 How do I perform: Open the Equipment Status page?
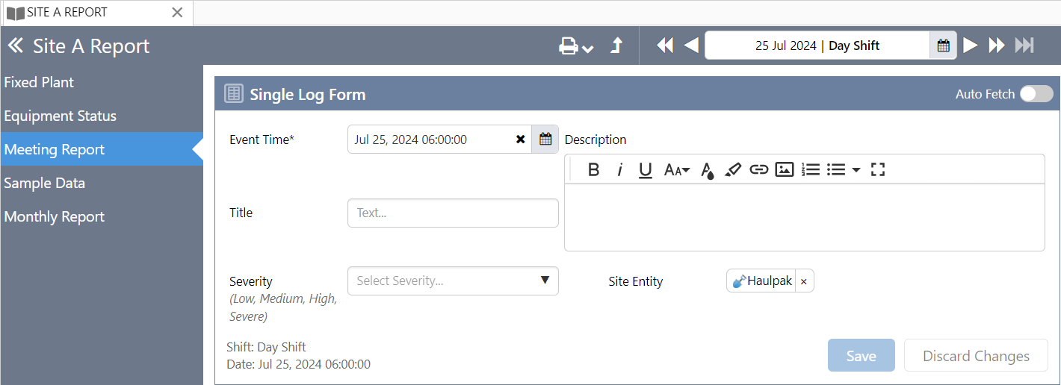point(61,116)
